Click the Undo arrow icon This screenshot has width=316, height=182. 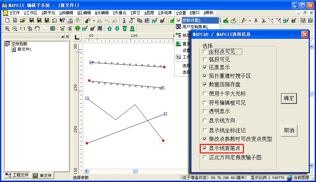[54, 20]
